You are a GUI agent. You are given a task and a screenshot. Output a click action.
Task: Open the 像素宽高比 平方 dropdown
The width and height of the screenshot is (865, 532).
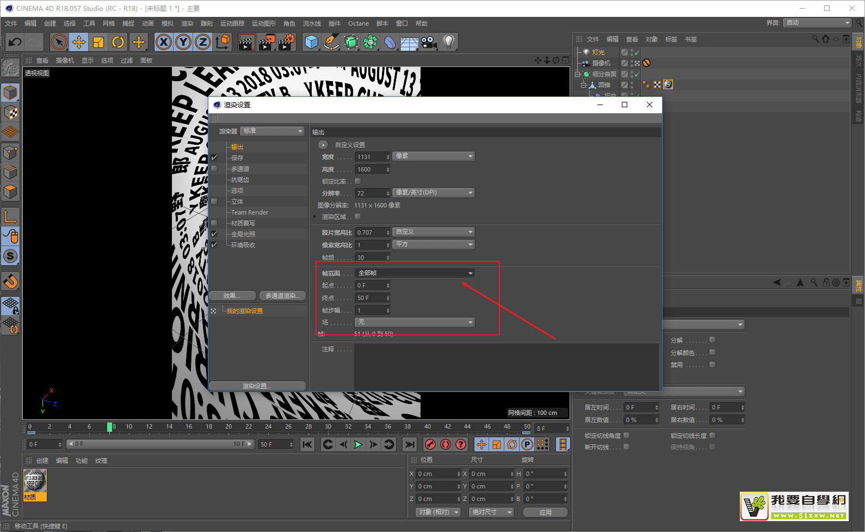tap(434, 244)
